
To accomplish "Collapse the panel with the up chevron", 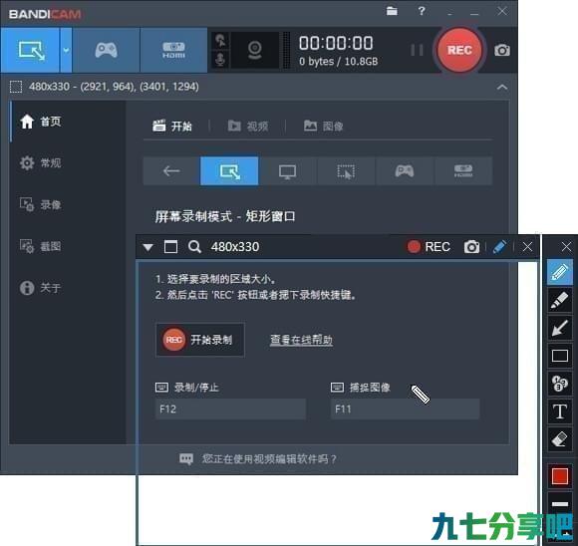I will [x=502, y=87].
